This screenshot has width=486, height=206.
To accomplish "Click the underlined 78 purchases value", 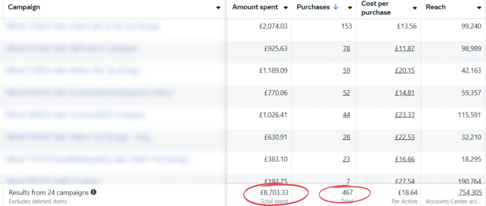I will [346, 48].
